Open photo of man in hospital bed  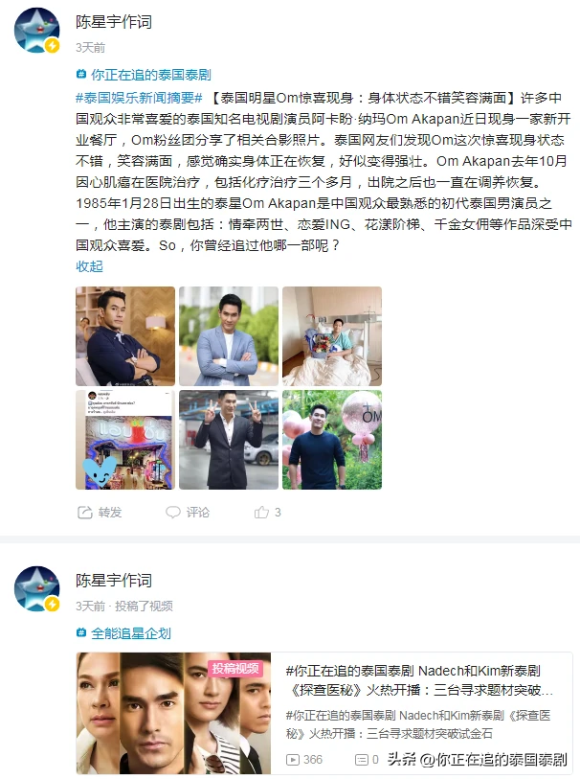pos(332,336)
